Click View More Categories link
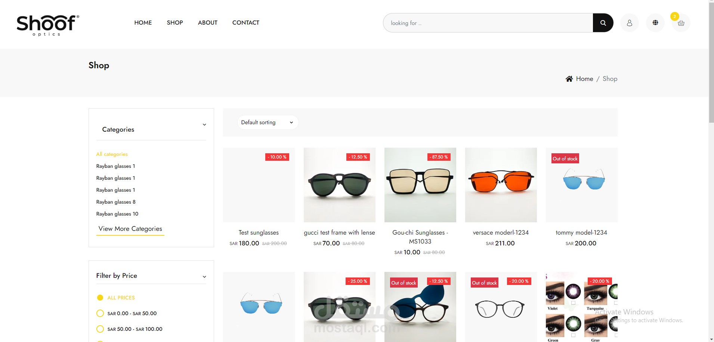Screen dimensions: 714x342 130,229
